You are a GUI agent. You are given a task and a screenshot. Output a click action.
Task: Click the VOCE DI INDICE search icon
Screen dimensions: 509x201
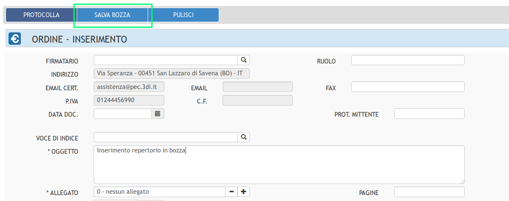(244, 137)
